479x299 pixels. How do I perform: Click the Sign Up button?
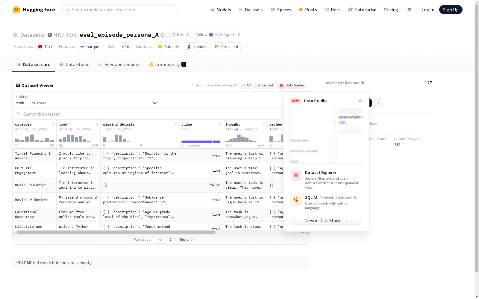451,10
